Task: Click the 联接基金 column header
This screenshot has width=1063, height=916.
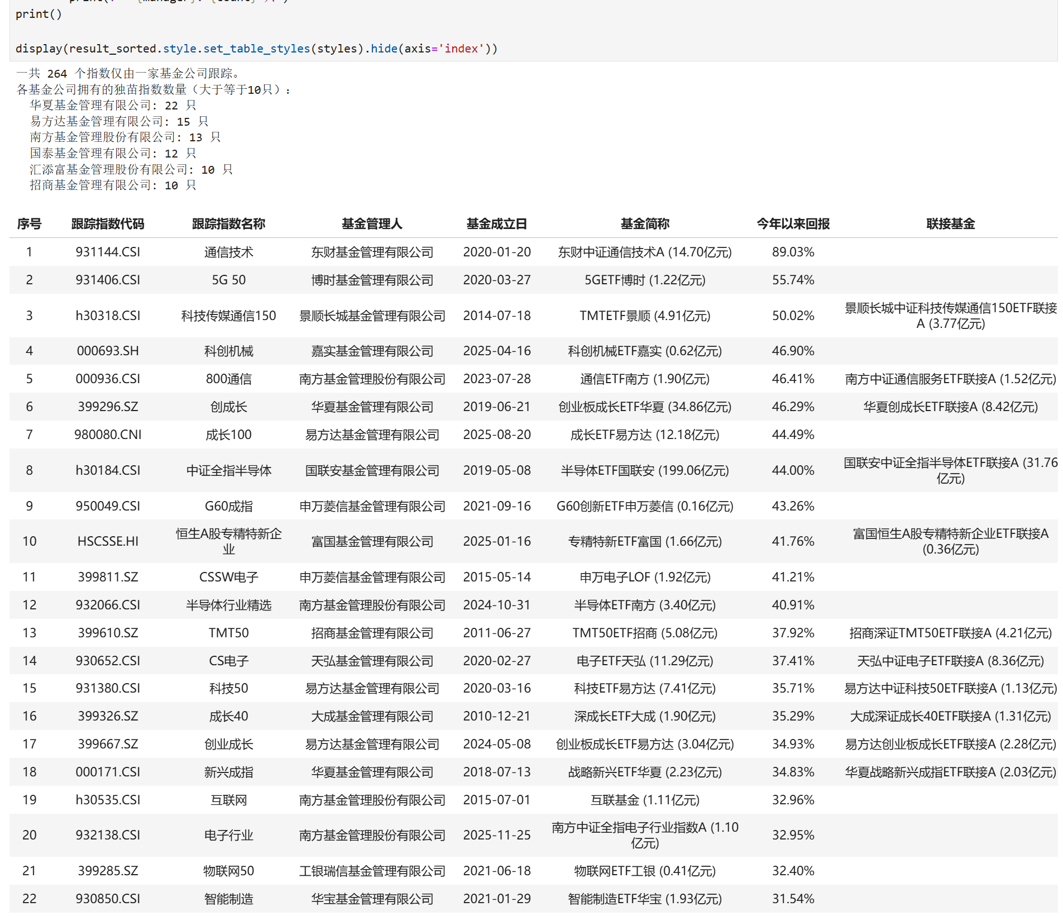Action: pyautogui.click(x=950, y=224)
